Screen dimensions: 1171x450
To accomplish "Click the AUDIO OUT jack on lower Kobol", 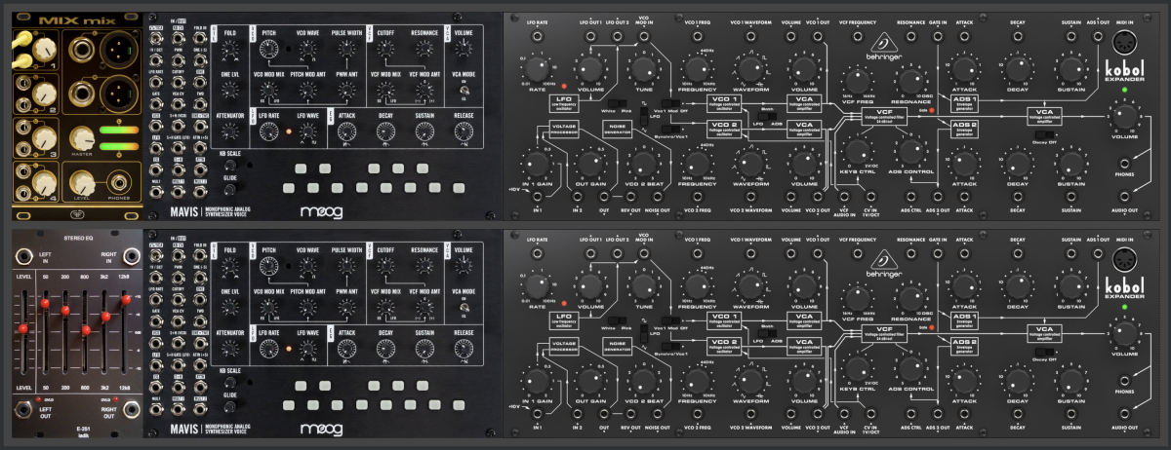I will pos(1125,413).
